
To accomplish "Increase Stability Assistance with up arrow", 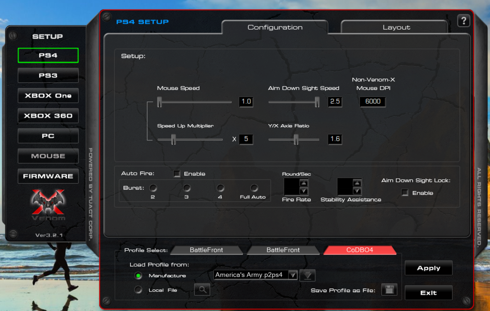I will pos(357,183).
